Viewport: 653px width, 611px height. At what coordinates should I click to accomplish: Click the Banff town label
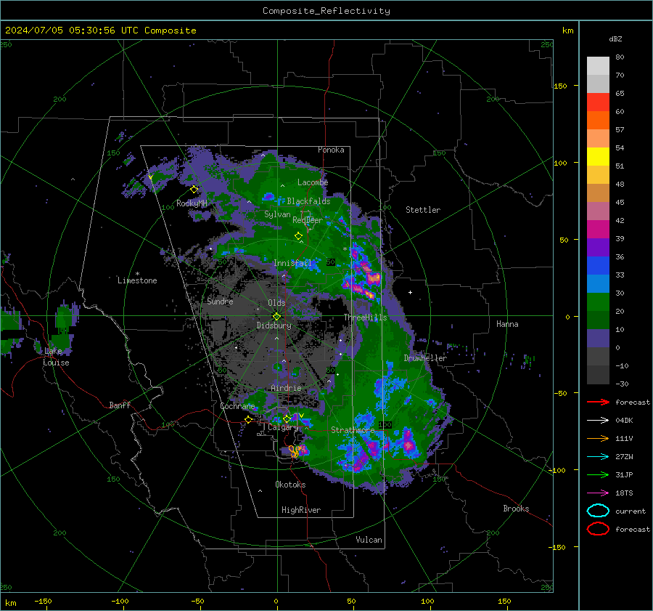120,405
